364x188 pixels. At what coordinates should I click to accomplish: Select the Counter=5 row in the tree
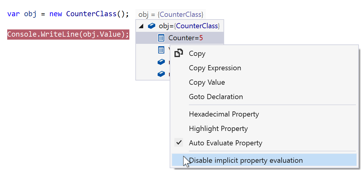pos(186,38)
